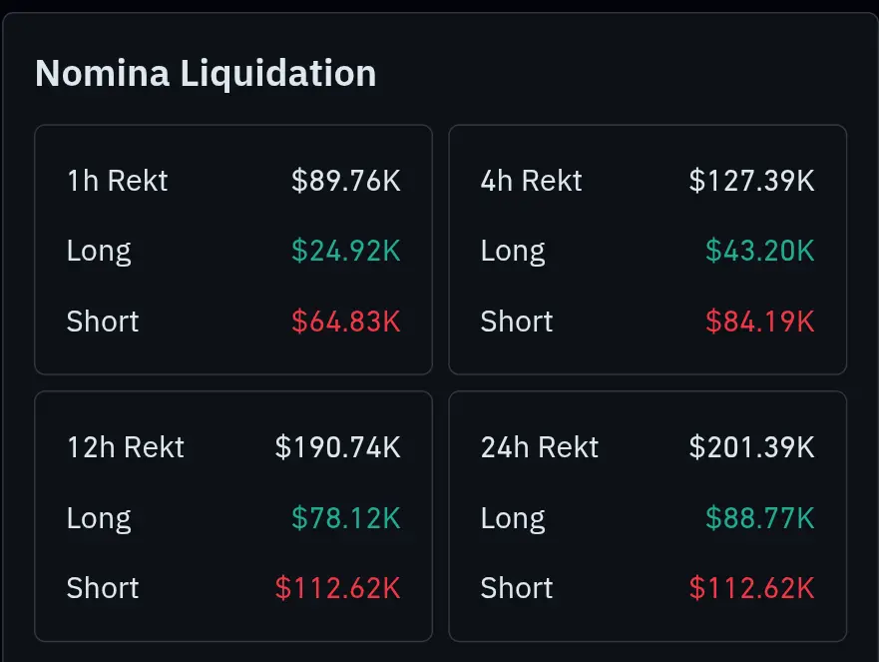This screenshot has width=879, height=662.
Task: Select the 12h Rekt label
Action: point(126,447)
